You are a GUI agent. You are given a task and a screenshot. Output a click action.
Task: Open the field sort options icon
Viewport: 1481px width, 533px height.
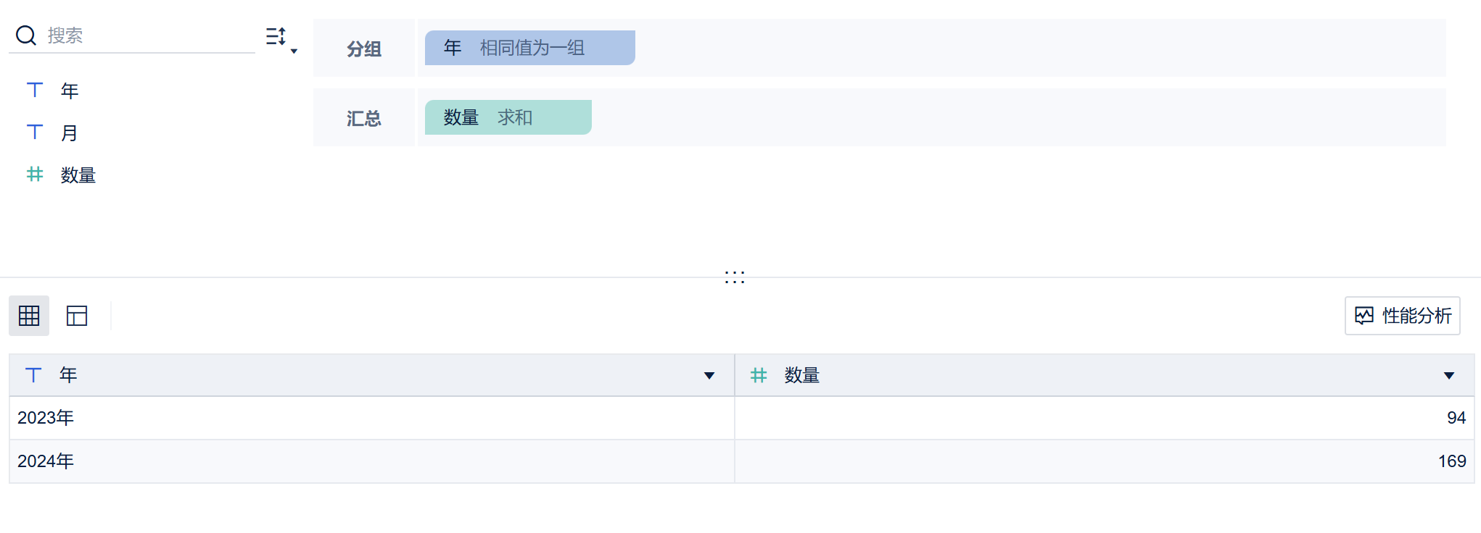pos(276,36)
